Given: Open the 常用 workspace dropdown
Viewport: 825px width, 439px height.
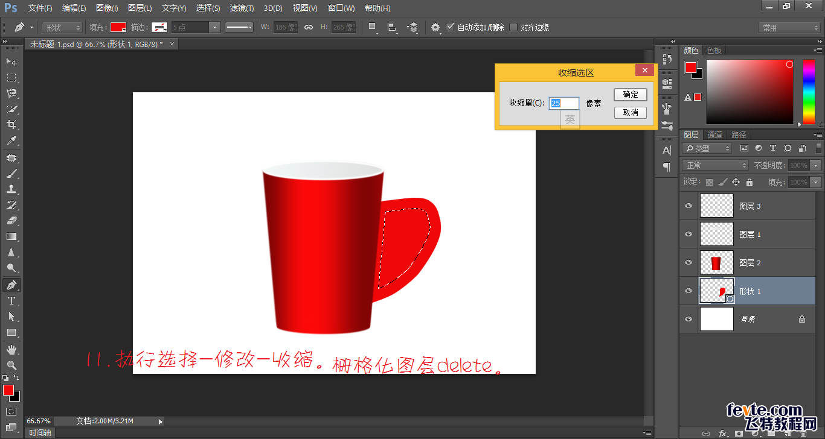Looking at the screenshot, I should coord(789,28).
